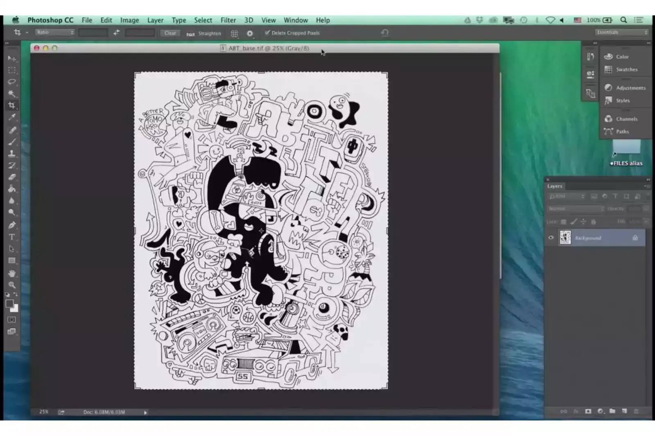Select the Pen tool
The width and height of the screenshot is (655, 436).
[x=12, y=225]
